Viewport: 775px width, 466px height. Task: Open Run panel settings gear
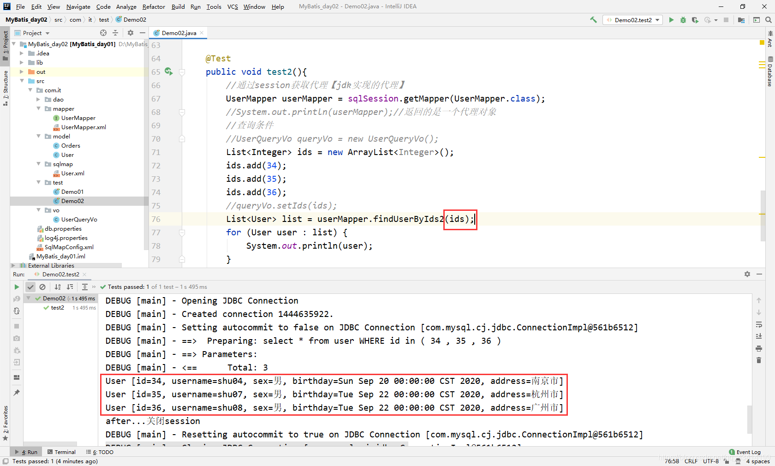(747, 274)
